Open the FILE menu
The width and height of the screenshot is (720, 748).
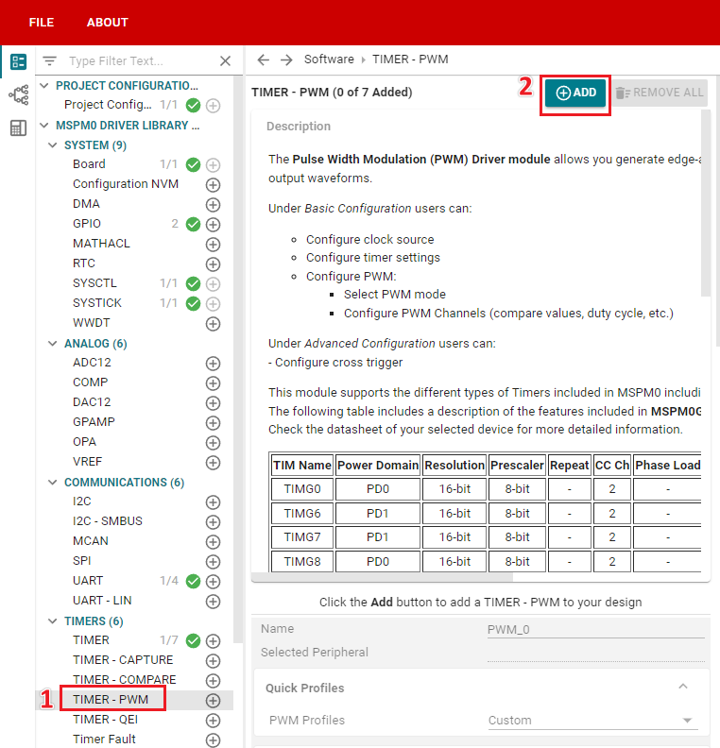pyautogui.click(x=41, y=23)
